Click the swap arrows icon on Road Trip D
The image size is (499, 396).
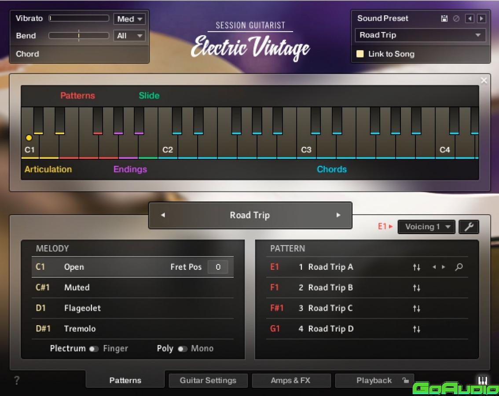[417, 329]
